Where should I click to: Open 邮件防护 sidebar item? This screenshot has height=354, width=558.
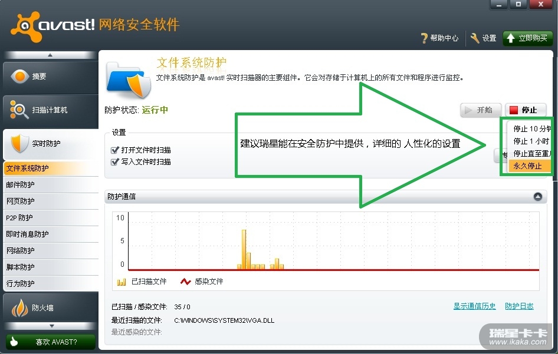coord(51,185)
